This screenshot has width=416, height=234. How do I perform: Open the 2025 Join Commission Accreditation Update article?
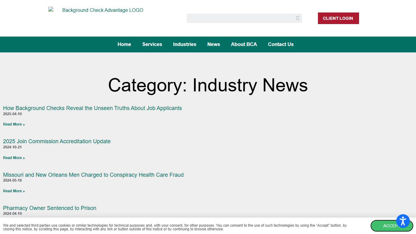[57, 141]
